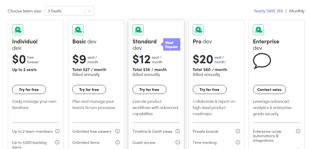The width and height of the screenshot is (309, 149).
Task: Click info icon beside Guest access
Action: tap(178, 142)
